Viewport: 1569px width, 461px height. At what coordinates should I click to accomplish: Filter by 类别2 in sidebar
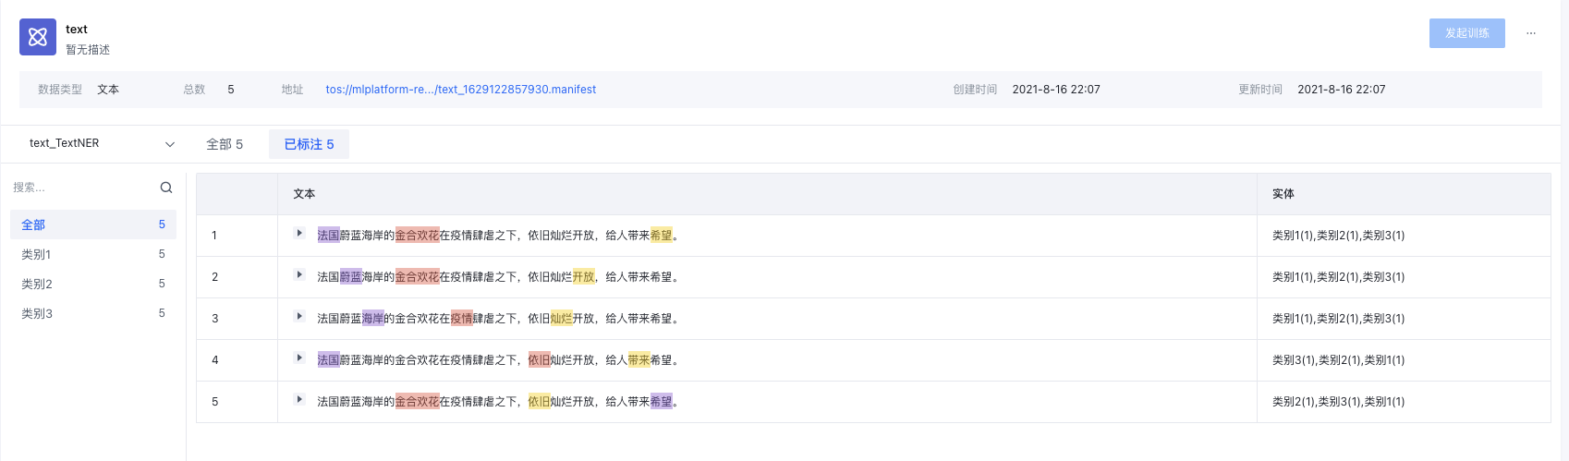pyautogui.click(x=37, y=284)
